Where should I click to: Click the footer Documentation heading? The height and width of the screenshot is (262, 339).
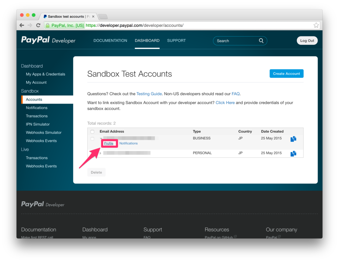pyautogui.click(x=38, y=229)
